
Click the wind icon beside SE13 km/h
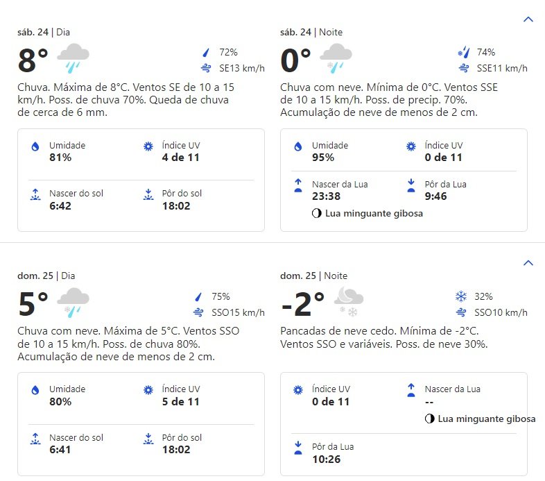[x=206, y=68]
